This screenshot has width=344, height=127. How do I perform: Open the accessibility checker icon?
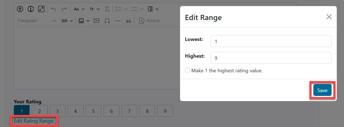(20, 9)
